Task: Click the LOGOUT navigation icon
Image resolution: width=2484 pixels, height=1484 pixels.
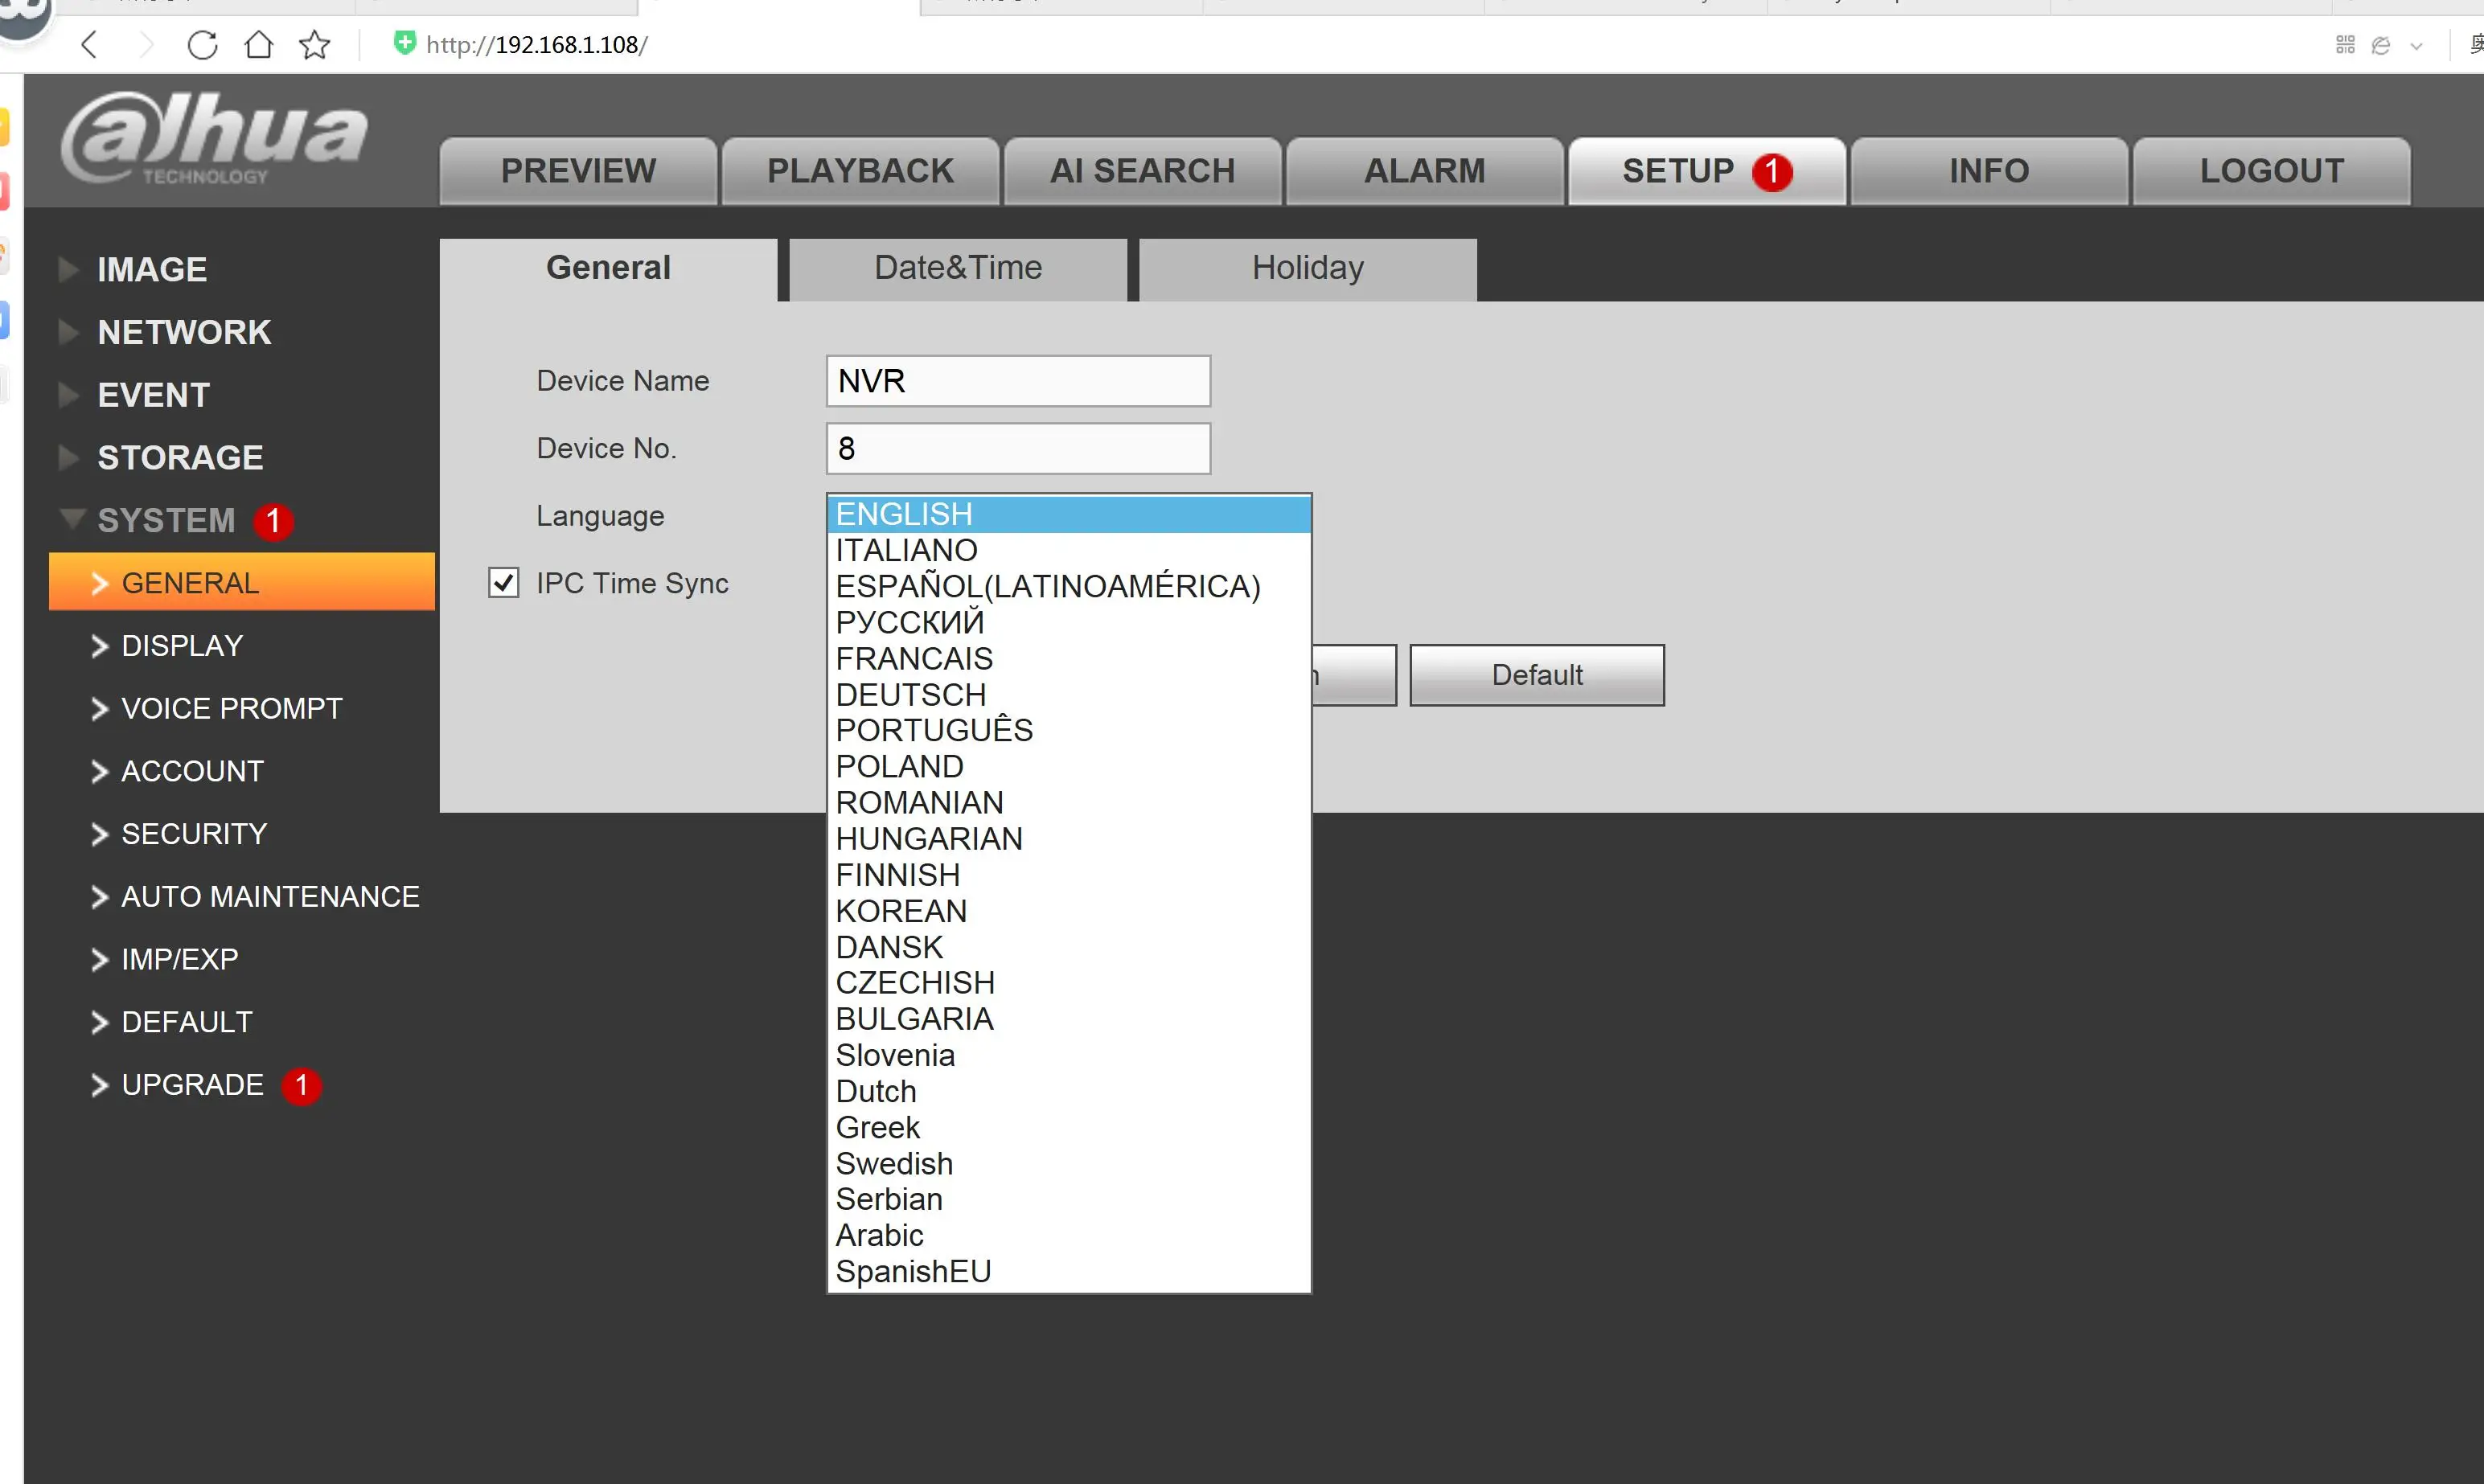Action: click(x=2270, y=171)
